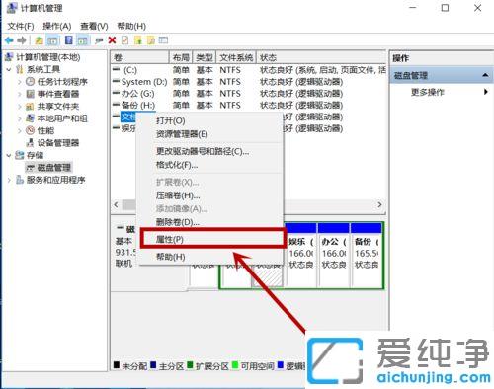
Task: Click the gray Forward arrow in toolbar
Action: coord(22,40)
